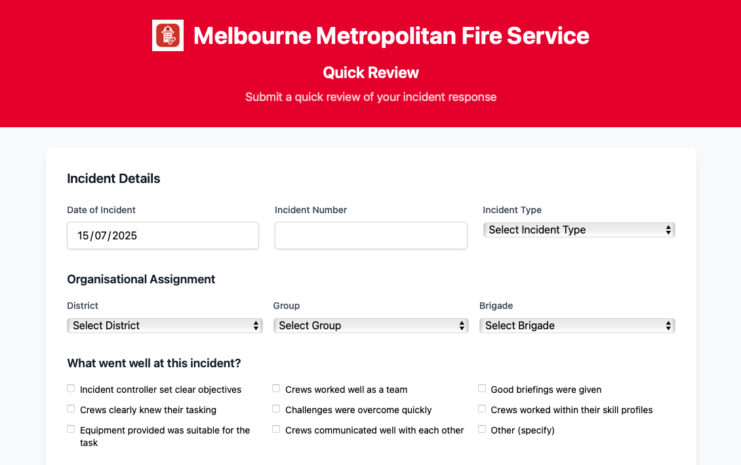The image size is (741, 465).
Task: Click the fire service logo icon
Action: coord(168,35)
